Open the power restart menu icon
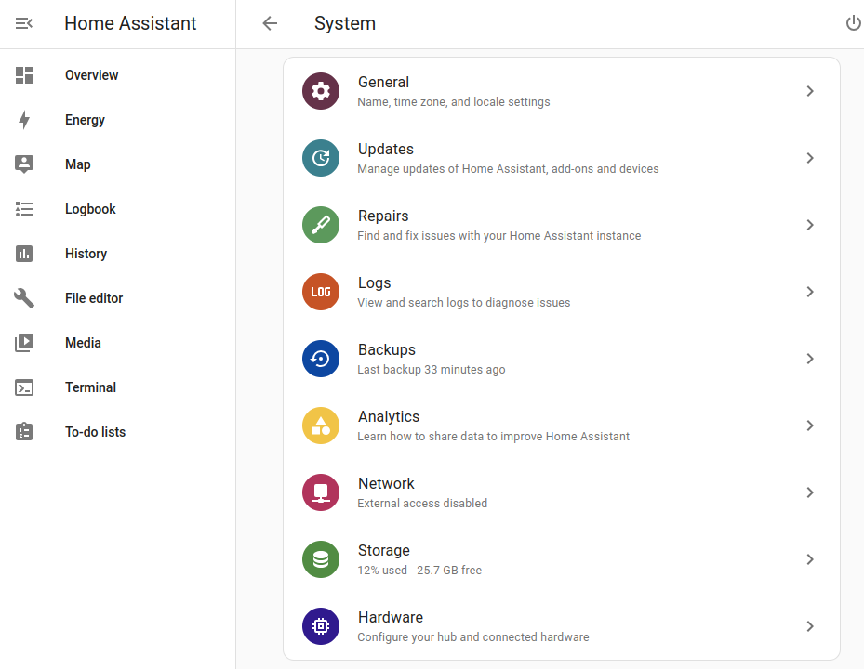 (x=853, y=23)
